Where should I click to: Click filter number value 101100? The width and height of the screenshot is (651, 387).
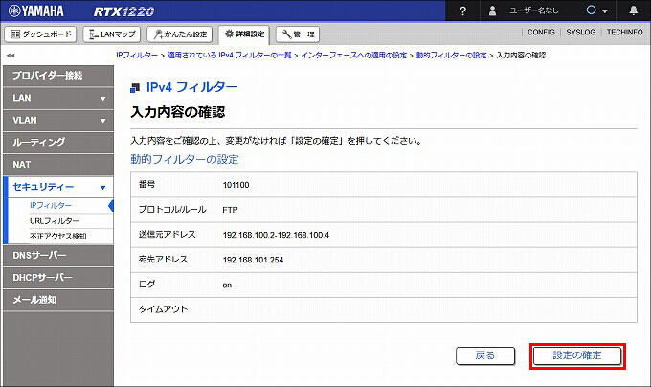click(236, 185)
